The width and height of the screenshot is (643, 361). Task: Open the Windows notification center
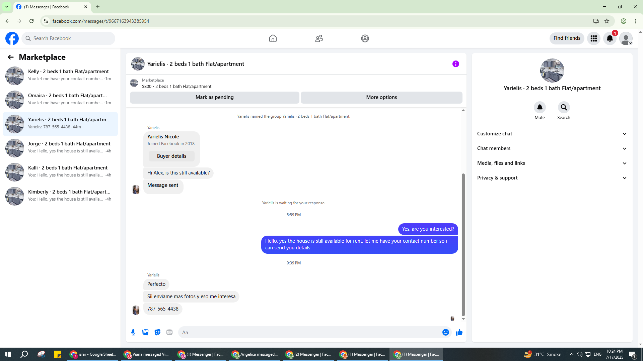[x=633, y=354]
